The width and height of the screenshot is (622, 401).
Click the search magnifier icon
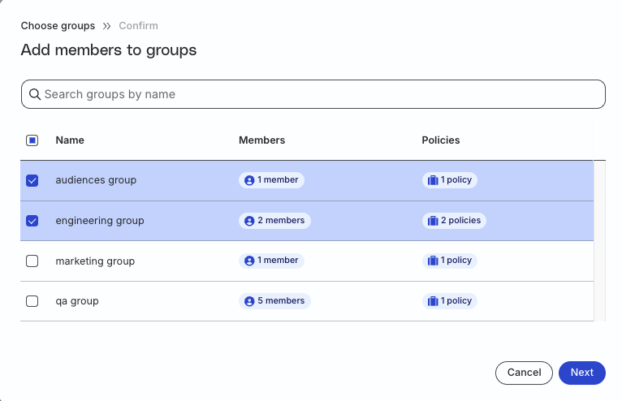(35, 94)
